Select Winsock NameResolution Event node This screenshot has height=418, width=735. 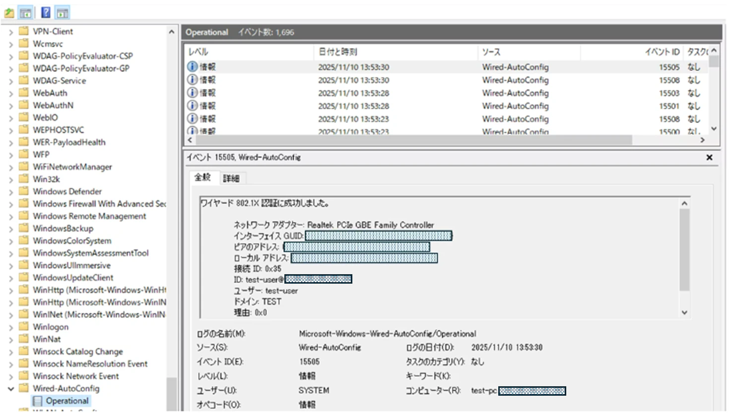(x=90, y=363)
